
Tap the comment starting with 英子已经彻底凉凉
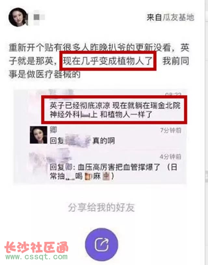click(x=115, y=110)
